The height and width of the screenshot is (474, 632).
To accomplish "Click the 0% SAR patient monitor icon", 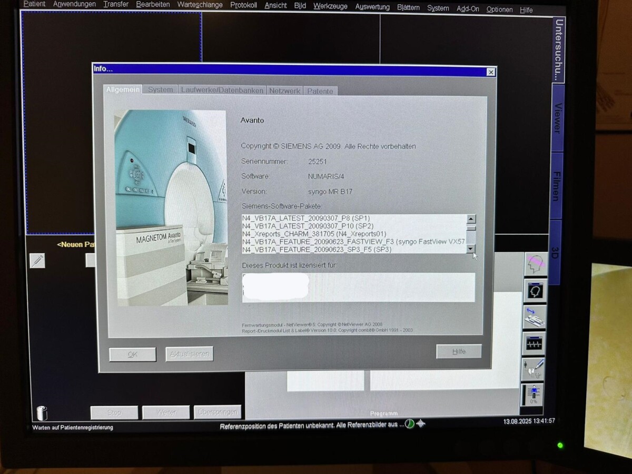I will [x=533, y=395].
